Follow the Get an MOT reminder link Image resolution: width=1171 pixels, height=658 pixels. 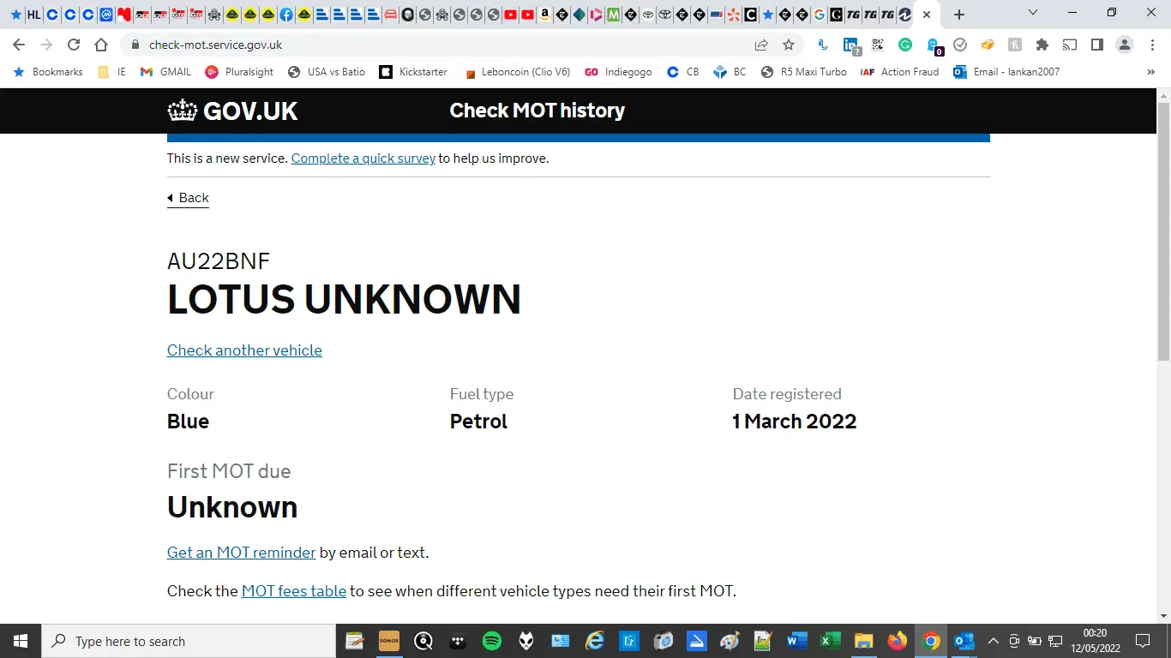[x=241, y=553]
